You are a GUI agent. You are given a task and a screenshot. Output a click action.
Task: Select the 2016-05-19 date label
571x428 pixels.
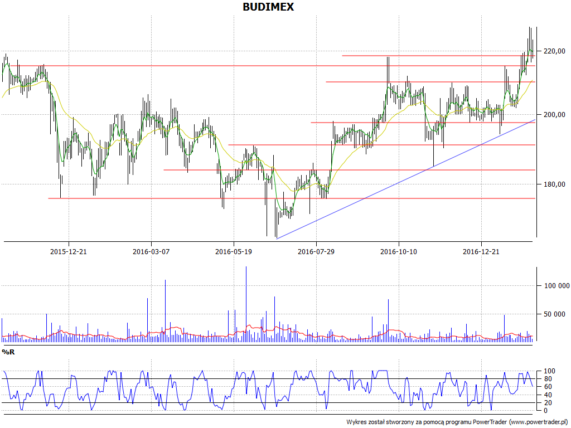[234, 251]
